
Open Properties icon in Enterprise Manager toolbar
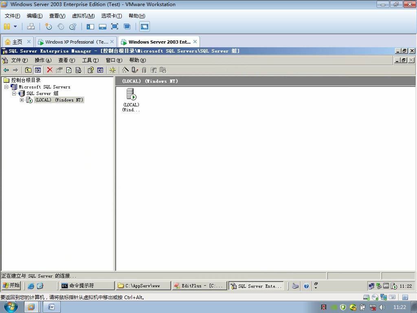(x=59, y=70)
